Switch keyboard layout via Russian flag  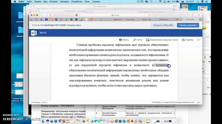tap(183, 1)
